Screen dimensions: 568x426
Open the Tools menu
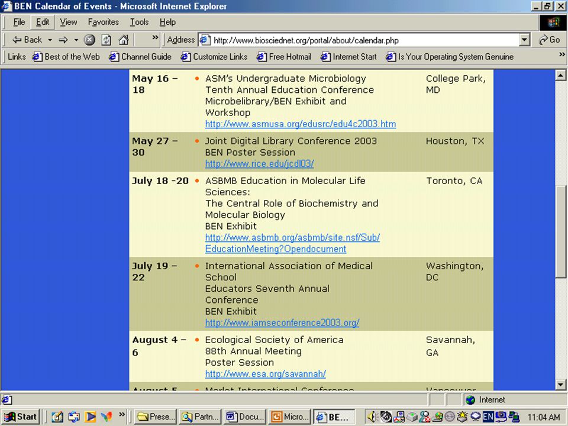pos(139,22)
